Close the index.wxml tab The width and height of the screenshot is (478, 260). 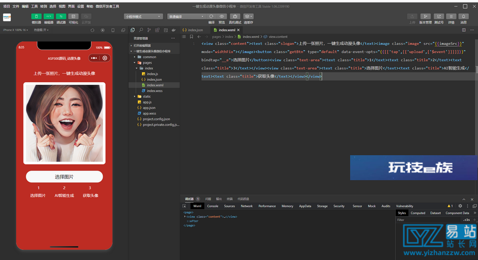click(238, 30)
